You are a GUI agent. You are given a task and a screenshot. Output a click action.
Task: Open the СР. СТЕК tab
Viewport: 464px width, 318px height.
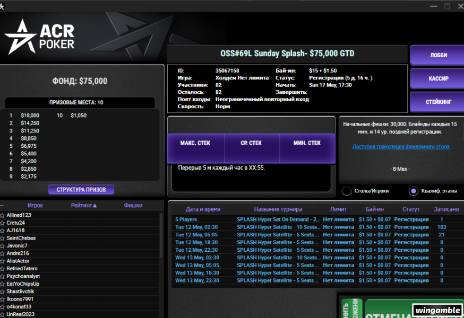(252, 148)
